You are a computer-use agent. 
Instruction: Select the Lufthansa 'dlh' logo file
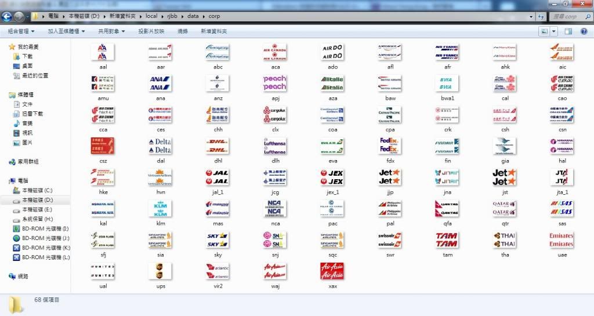[x=275, y=146]
